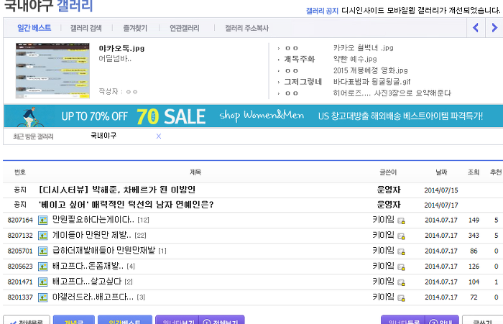Viewport: 503px width, 324px height.
Task: Click the gallog icon beside 키이밍 on post 8205701
Action: [x=401, y=251]
